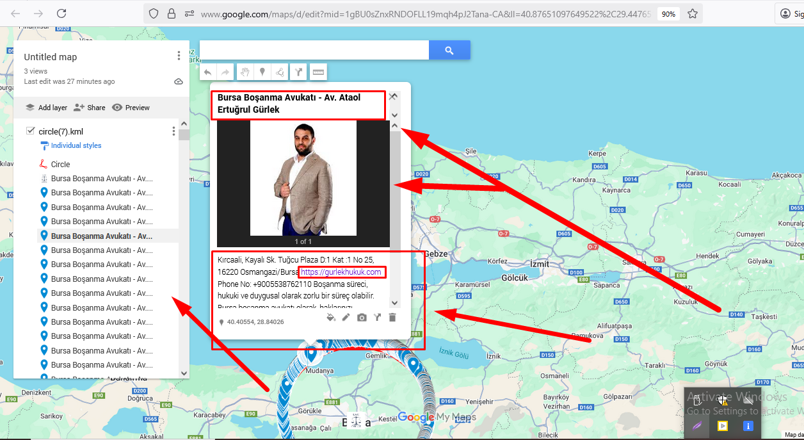Open the https://gurlekhukuk.com link
This screenshot has height=440, width=804.
pos(341,272)
